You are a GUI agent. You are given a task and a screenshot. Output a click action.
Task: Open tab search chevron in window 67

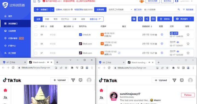click(x=71, y=60)
